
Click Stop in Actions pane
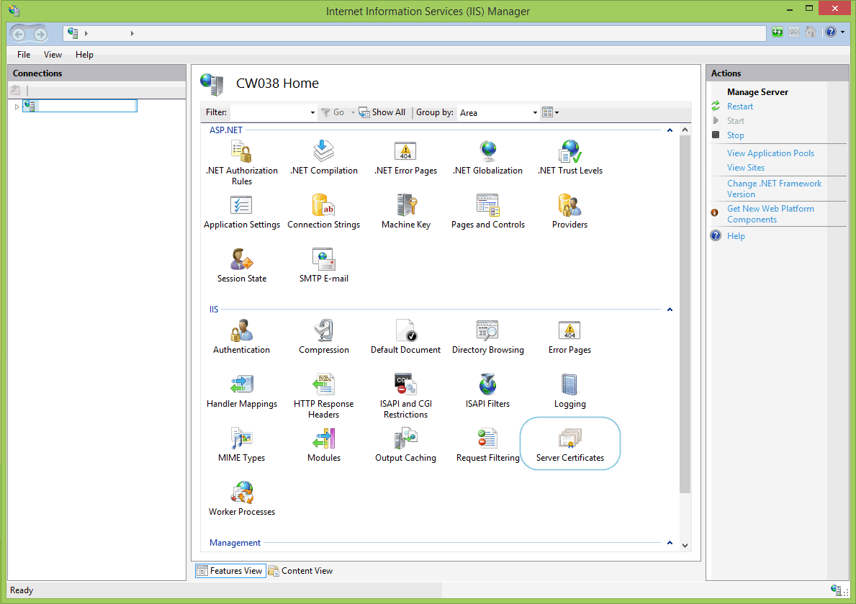tap(735, 135)
